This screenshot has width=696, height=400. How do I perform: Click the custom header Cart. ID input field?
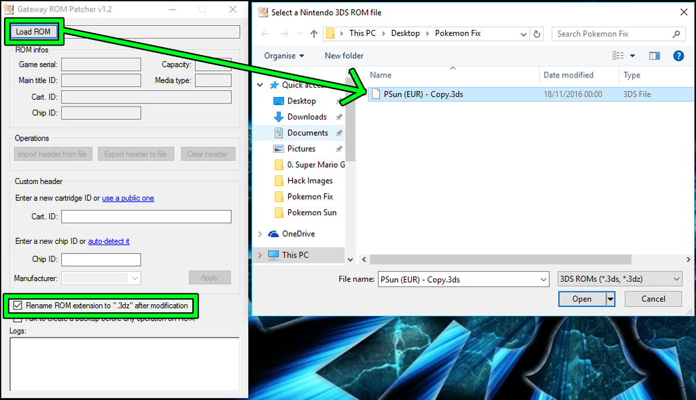point(146,217)
